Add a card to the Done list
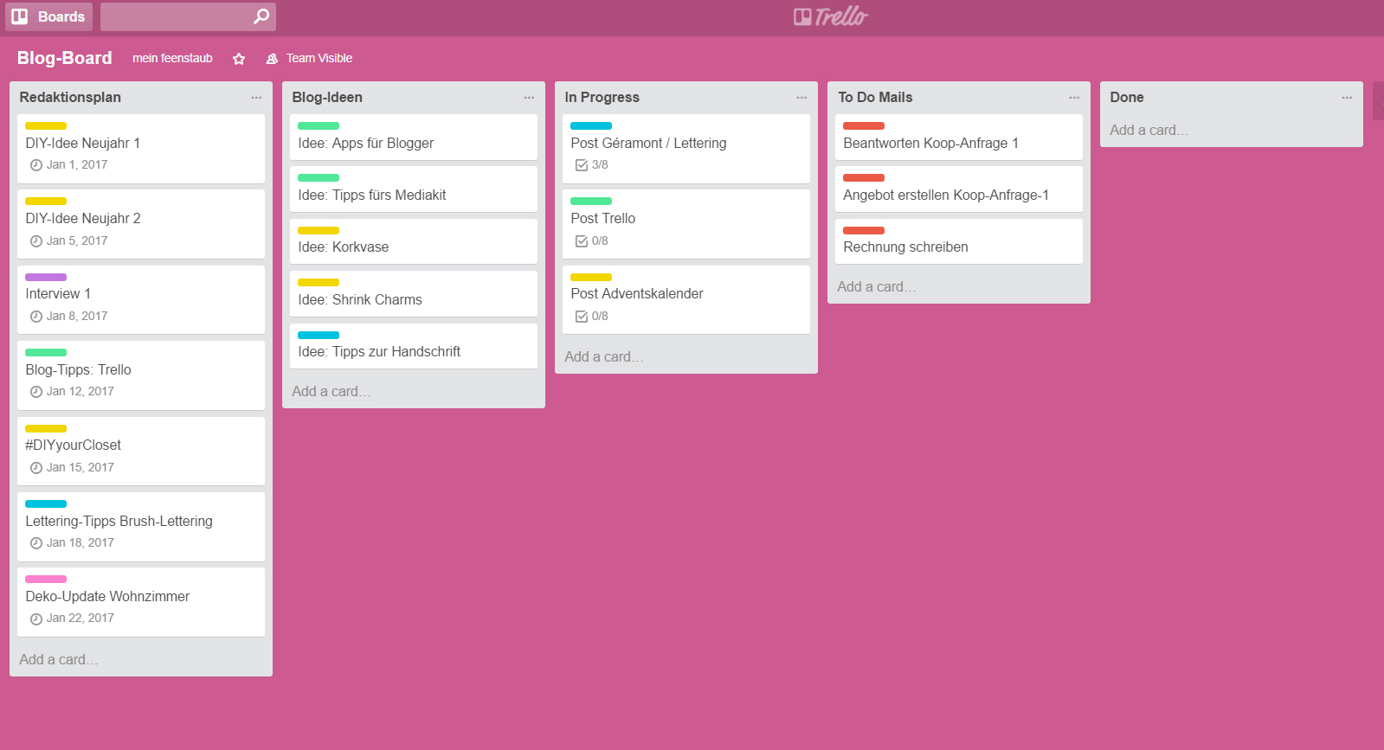This screenshot has width=1384, height=750. coord(1149,130)
